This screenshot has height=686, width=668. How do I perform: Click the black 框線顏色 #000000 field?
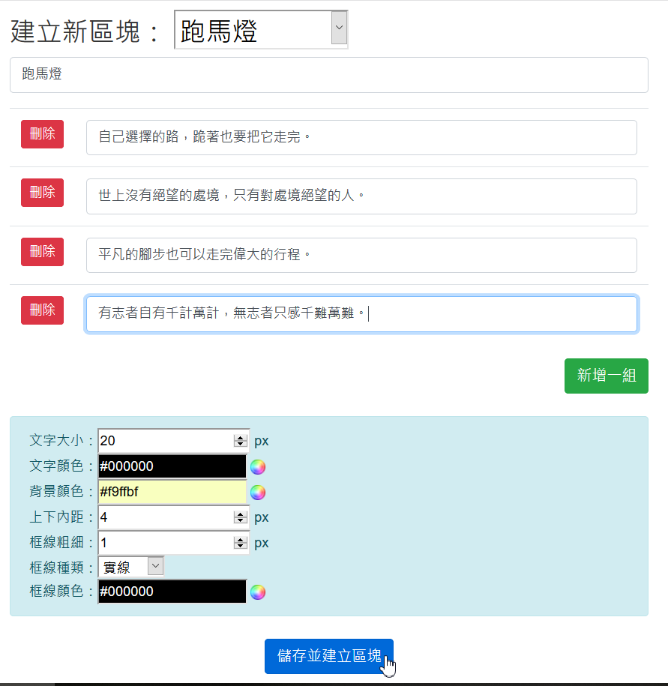pos(172,592)
